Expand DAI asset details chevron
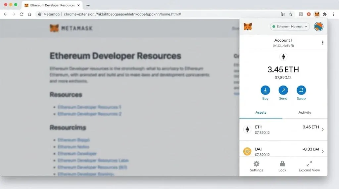The height and width of the screenshot is (189, 339). 322,151
